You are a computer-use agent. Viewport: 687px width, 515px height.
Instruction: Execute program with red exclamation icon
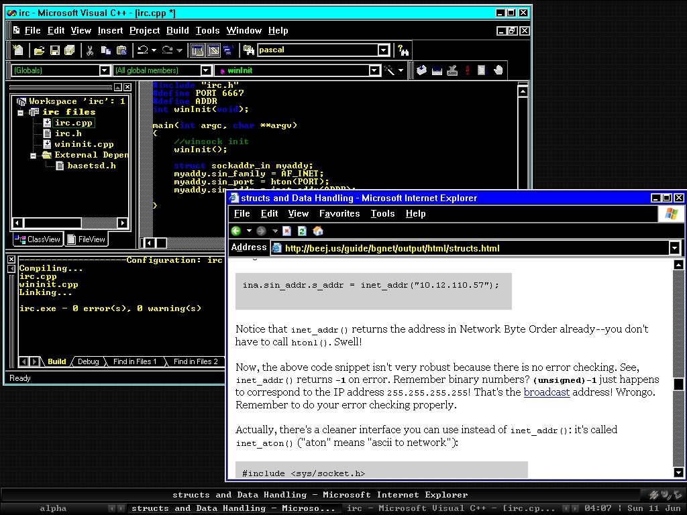(x=468, y=70)
